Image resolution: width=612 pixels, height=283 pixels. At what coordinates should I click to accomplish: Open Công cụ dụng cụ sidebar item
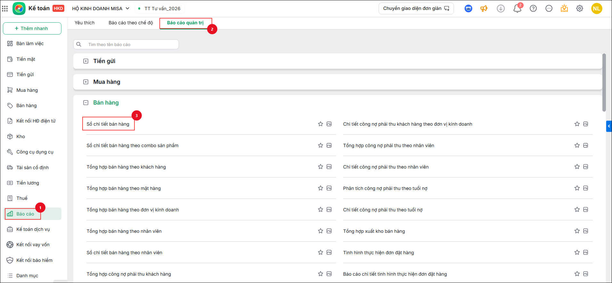[x=32, y=152]
